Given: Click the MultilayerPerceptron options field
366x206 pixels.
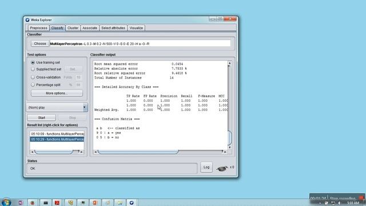Looking at the screenshot, I should click(x=140, y=43).
